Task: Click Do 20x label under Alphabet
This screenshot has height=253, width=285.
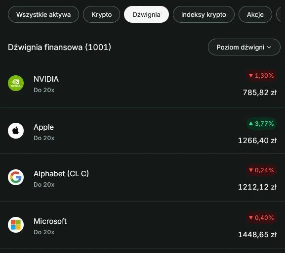Action: (x=44, y=185)
